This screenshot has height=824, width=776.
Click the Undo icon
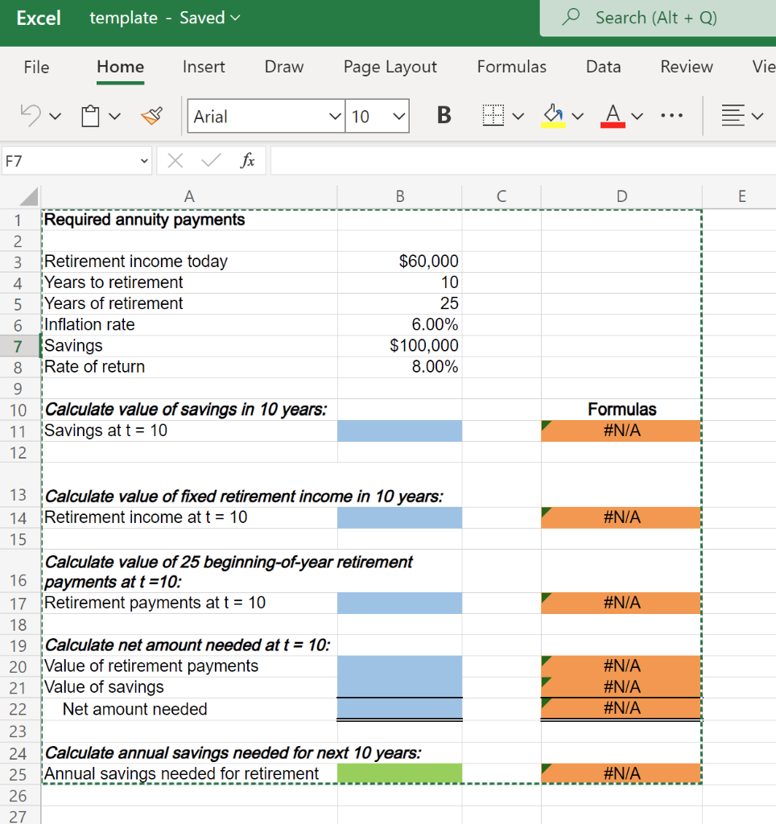[x=31, y=115]
